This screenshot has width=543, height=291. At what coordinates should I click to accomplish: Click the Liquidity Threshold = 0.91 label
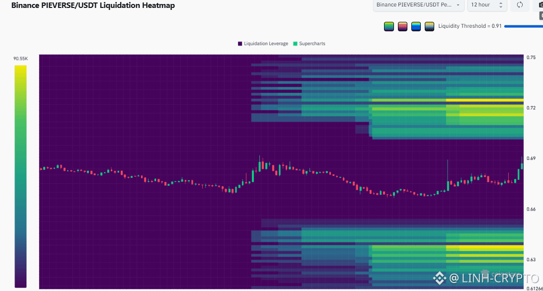(469, 26)
